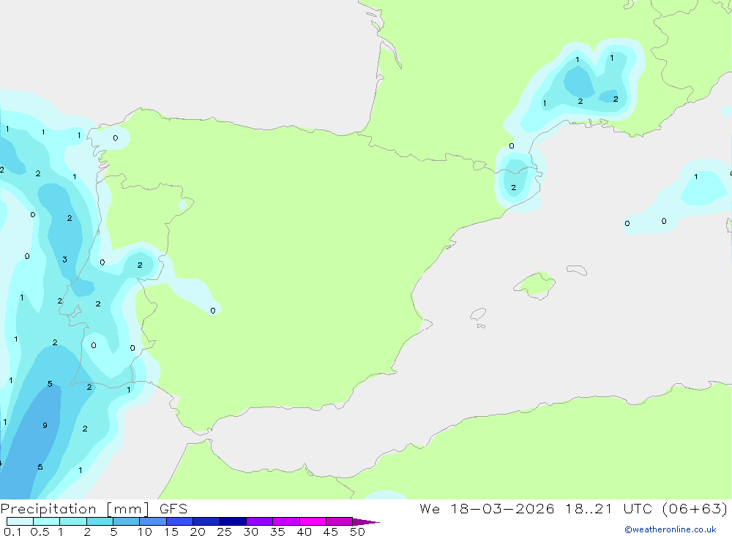
Task: Click the over-50 arrow tip of legend
Action: point(366,522)
